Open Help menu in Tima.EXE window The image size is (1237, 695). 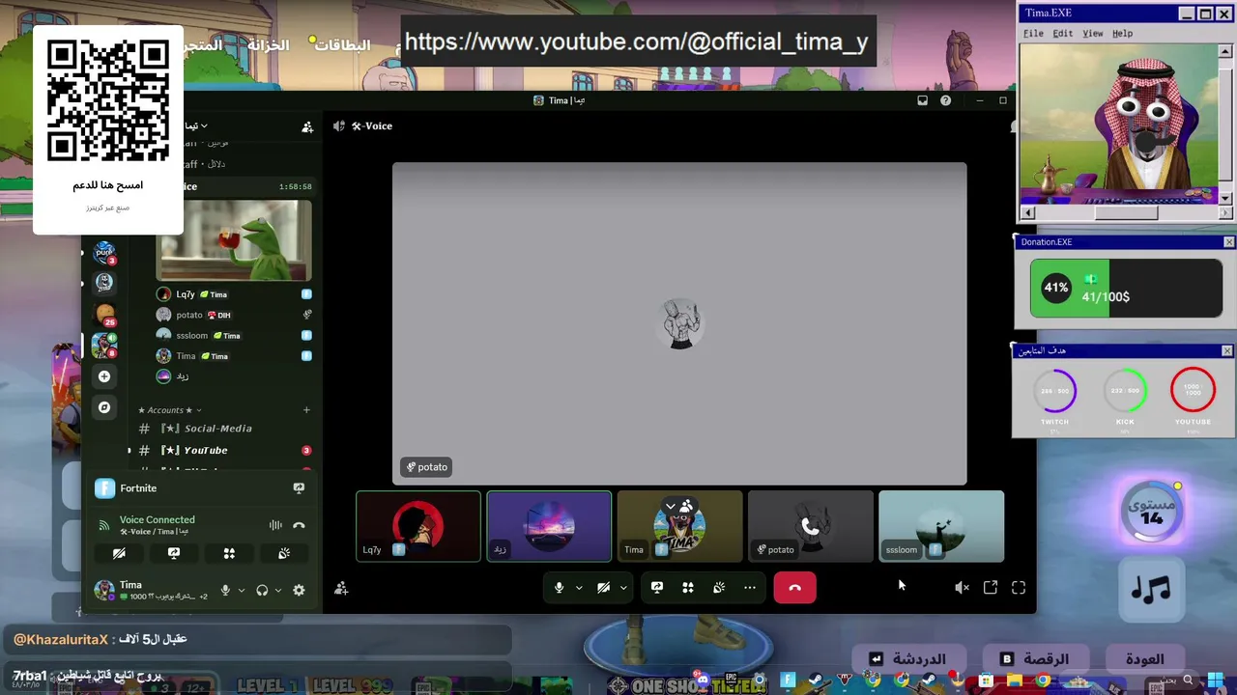(x=1122, y=34)
